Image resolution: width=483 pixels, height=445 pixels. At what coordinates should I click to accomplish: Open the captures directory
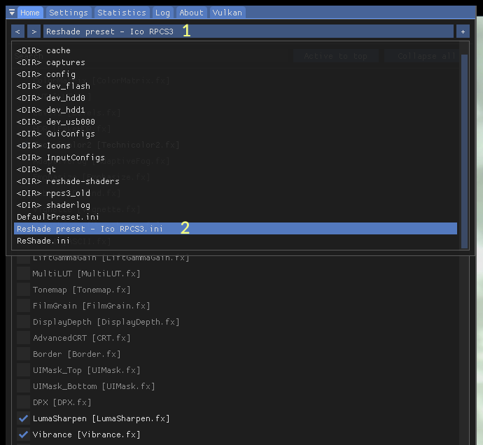[236, 62]
